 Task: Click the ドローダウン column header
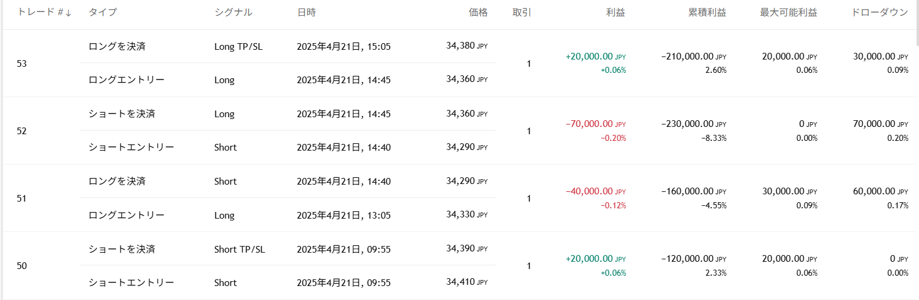pyautogui.click(x=880, y=12)
